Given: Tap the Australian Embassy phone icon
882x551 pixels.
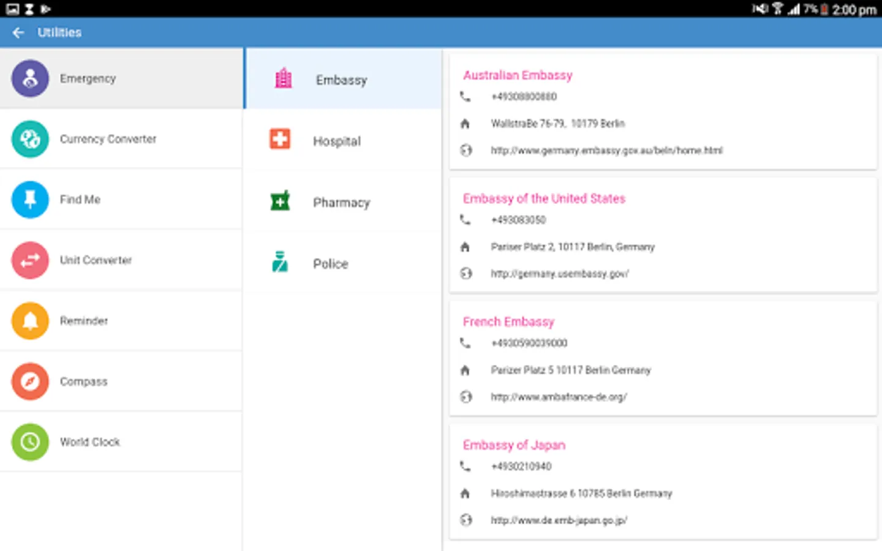Looking at the screenshot, I should click(466, 97).
